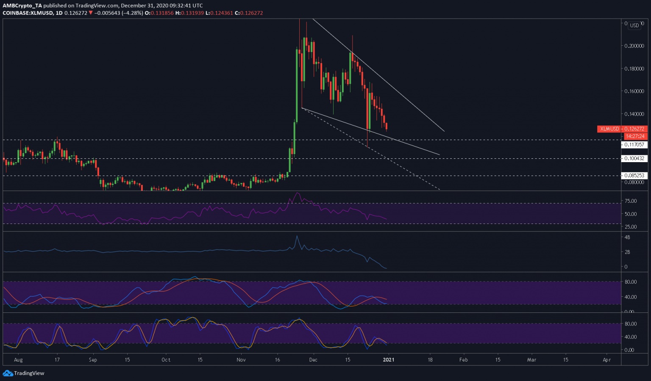Click the Nov label on time axis

241,360
